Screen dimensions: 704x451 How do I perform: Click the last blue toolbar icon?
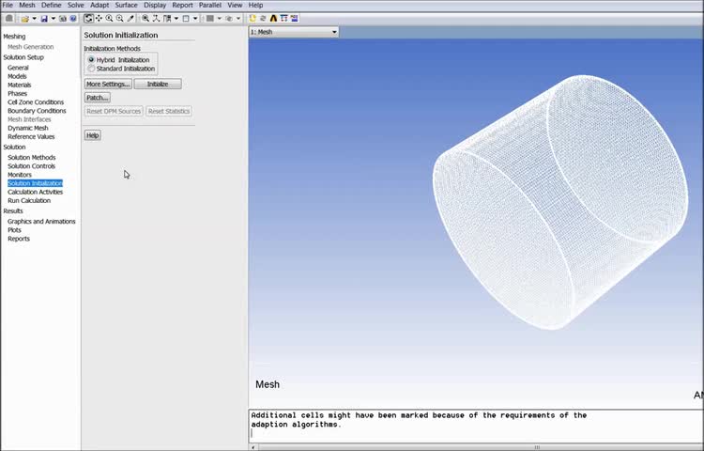click(294, 19)
